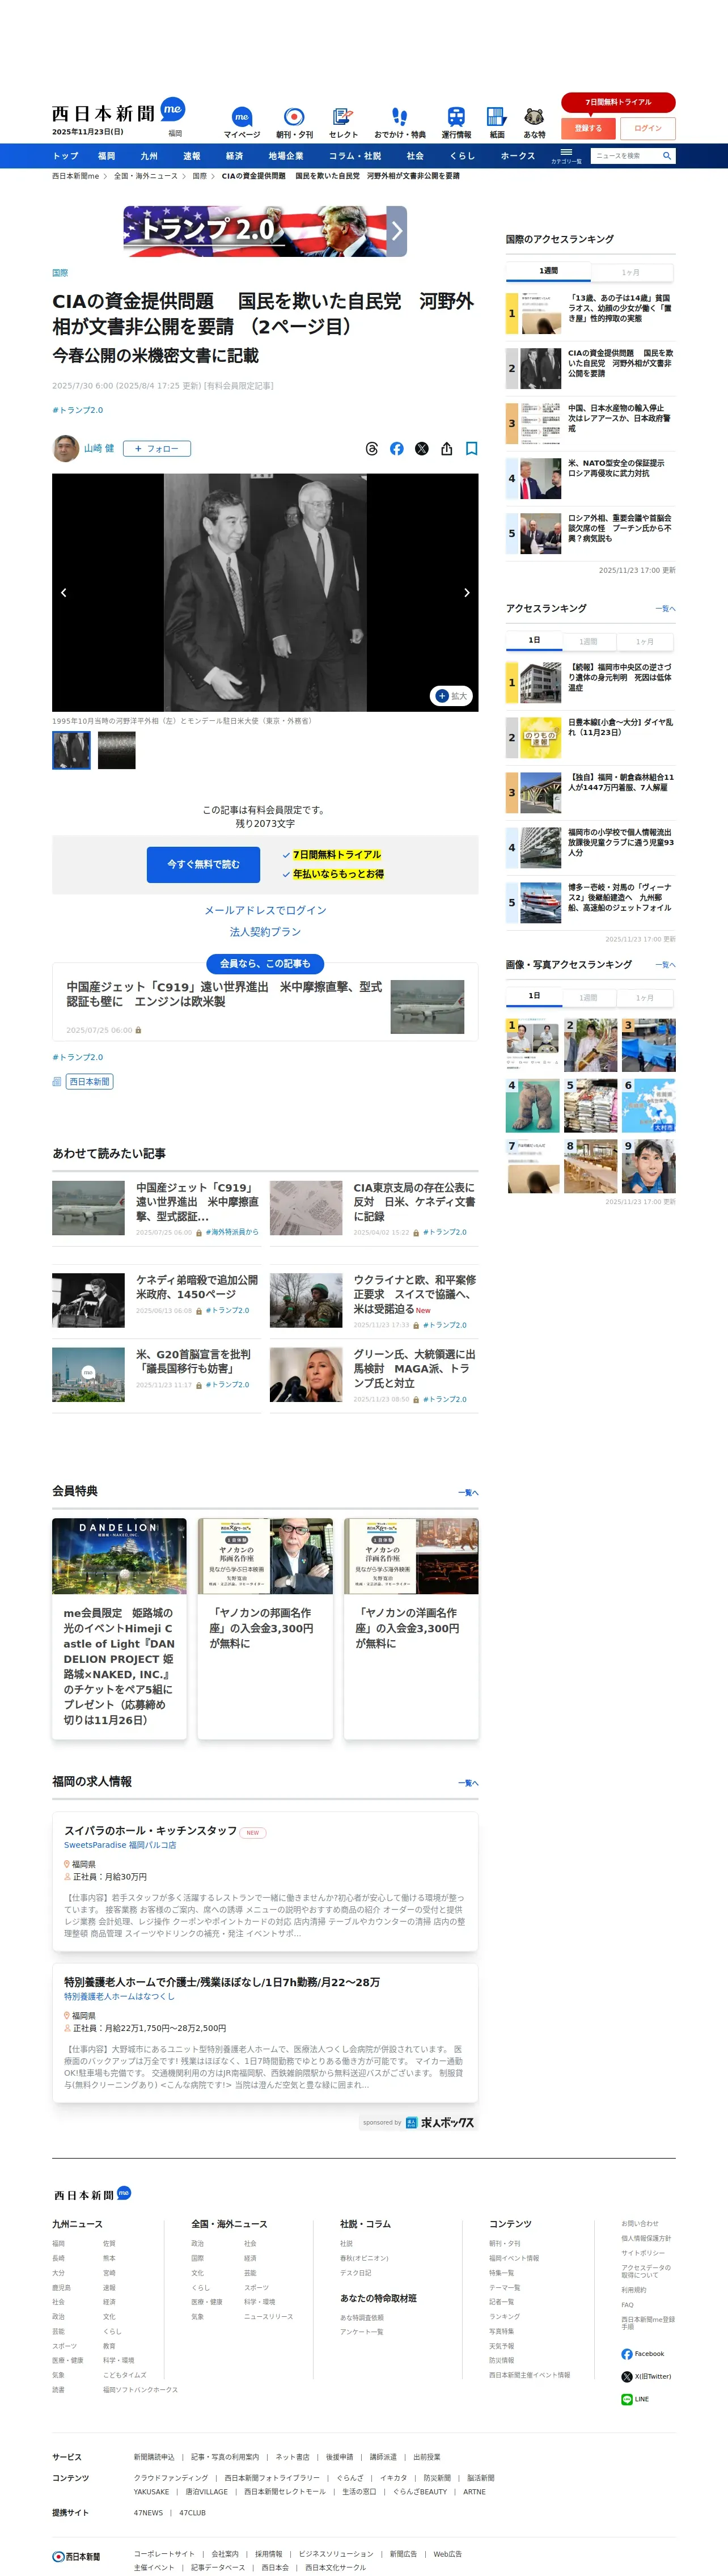Open footer LINE link
Screen dimensions: 728x2576
coord(635,2400)
